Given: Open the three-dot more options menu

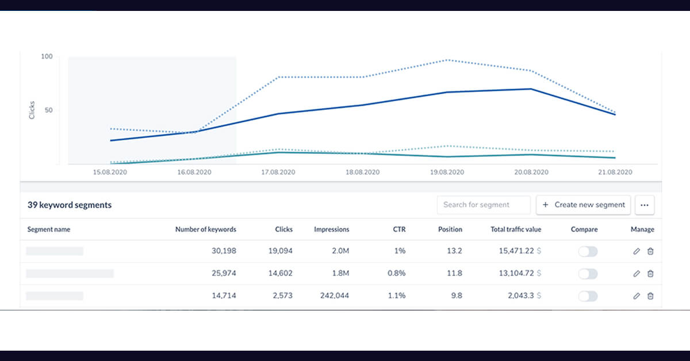Looking at the screenshot, I should click(645, 205).
